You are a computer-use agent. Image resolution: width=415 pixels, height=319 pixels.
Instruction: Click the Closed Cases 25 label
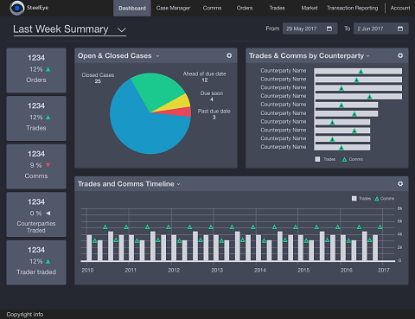click(98, 78)
